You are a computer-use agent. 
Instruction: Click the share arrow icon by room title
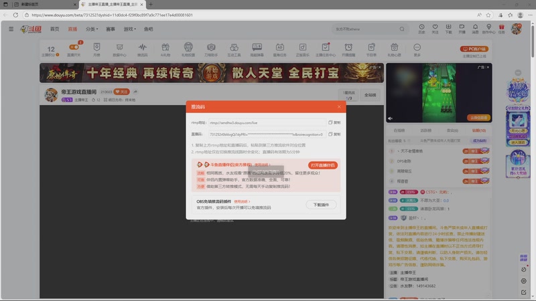click(x=136, y=92)
